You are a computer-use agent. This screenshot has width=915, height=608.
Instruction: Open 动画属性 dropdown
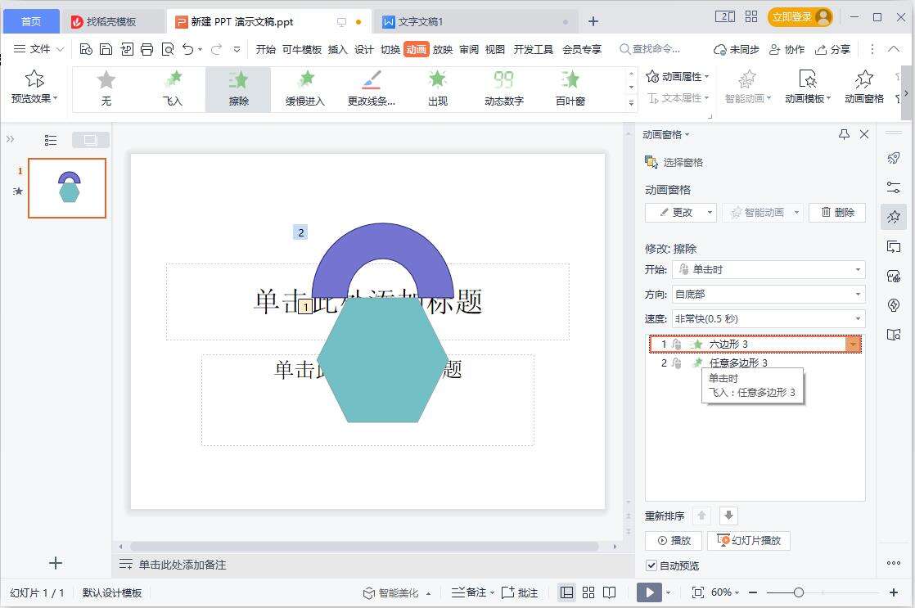click(x=678, y=76)
